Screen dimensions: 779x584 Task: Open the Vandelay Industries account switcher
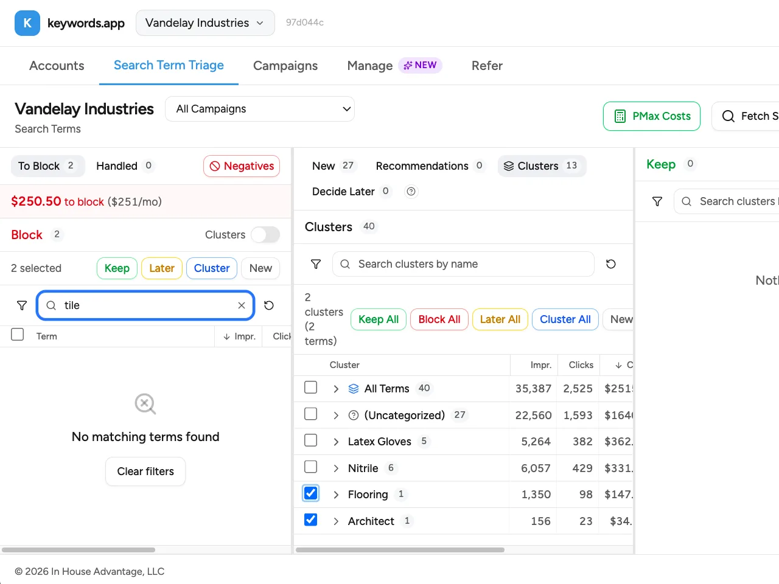[x=205, y=23]
